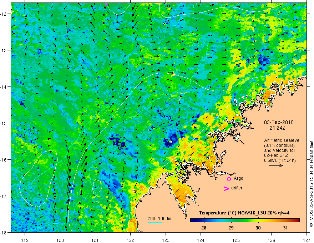314x243 pixels.
Task: Click longitude axis label '119'
Action: 25,240
